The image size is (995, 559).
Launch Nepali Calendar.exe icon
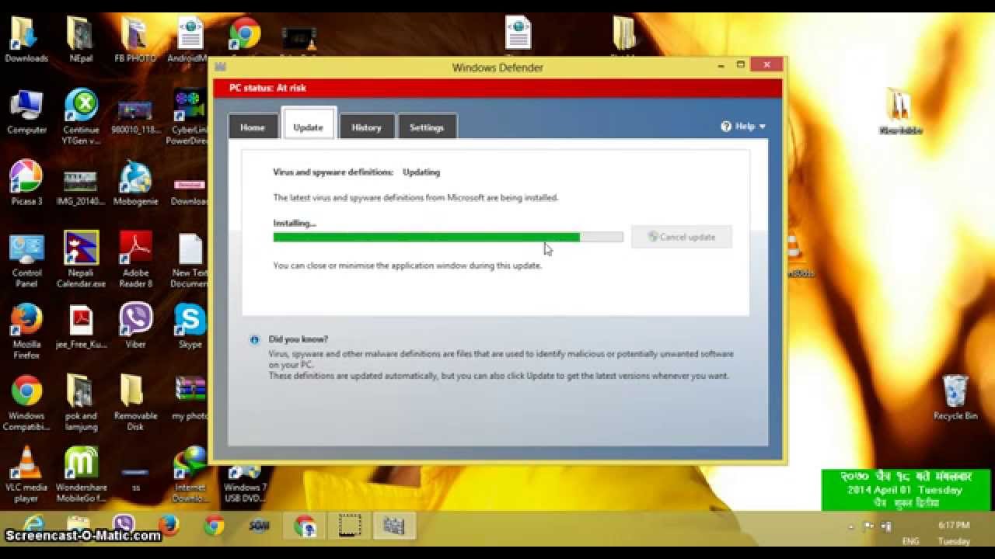[x=81, y=260]
